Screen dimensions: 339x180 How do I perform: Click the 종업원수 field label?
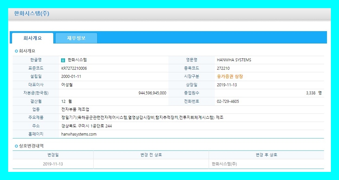coord(191,93)
